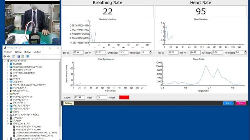Select the ファームウェア firmware category icon
Image resolution: width=250 pixels, height=140 pixels.
(11, 118)
